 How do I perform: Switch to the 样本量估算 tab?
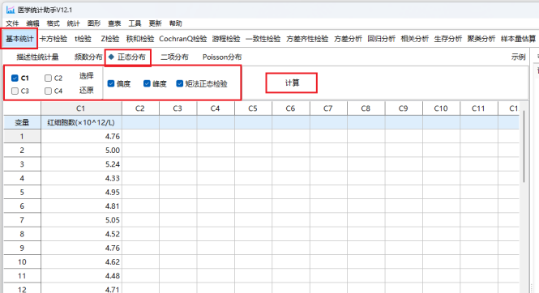518,39
